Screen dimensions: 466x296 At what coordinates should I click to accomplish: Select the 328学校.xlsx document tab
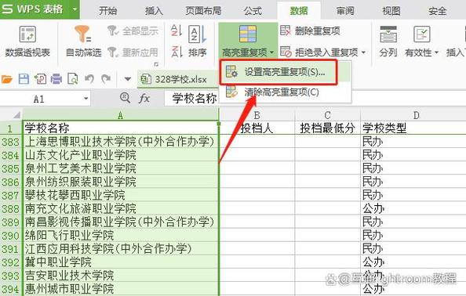click(177, 80)
